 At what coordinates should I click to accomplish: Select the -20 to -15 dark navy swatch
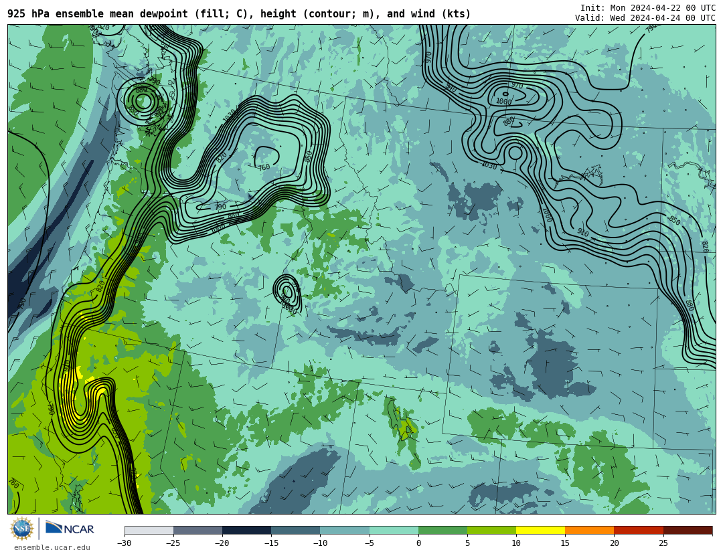pyautogui.click(x=246, y=530)
